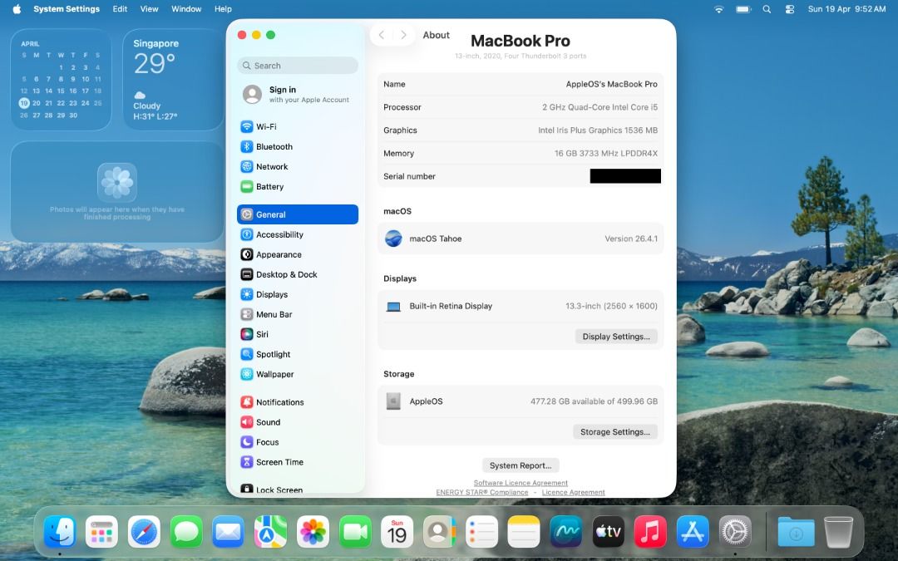Open Software Licence Agreement link
The width and height of the screenshot is (898, 561).
(521, 483)
